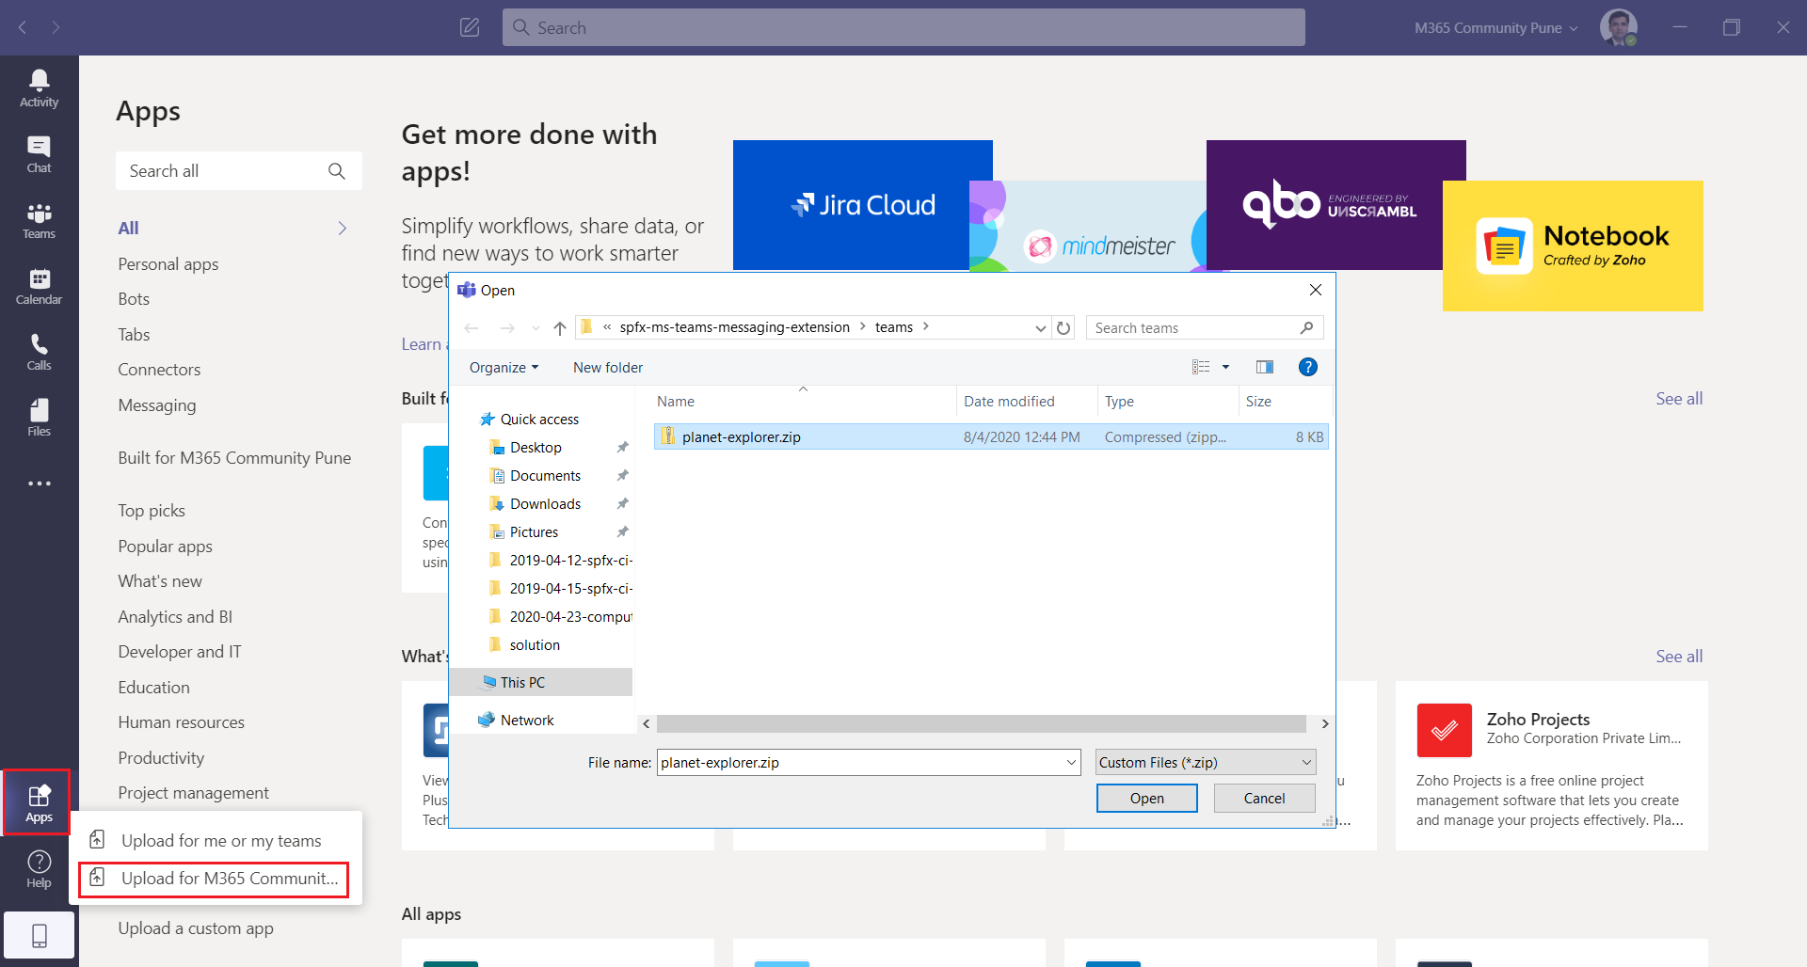The height and width of the screenshot is (967, 1807).
Task: Select Downloads in Quick access tree
Action: [545, 504]
